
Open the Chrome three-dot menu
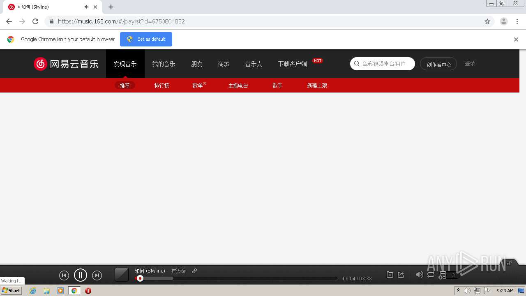pyautogui.click(x=517, y=21)
